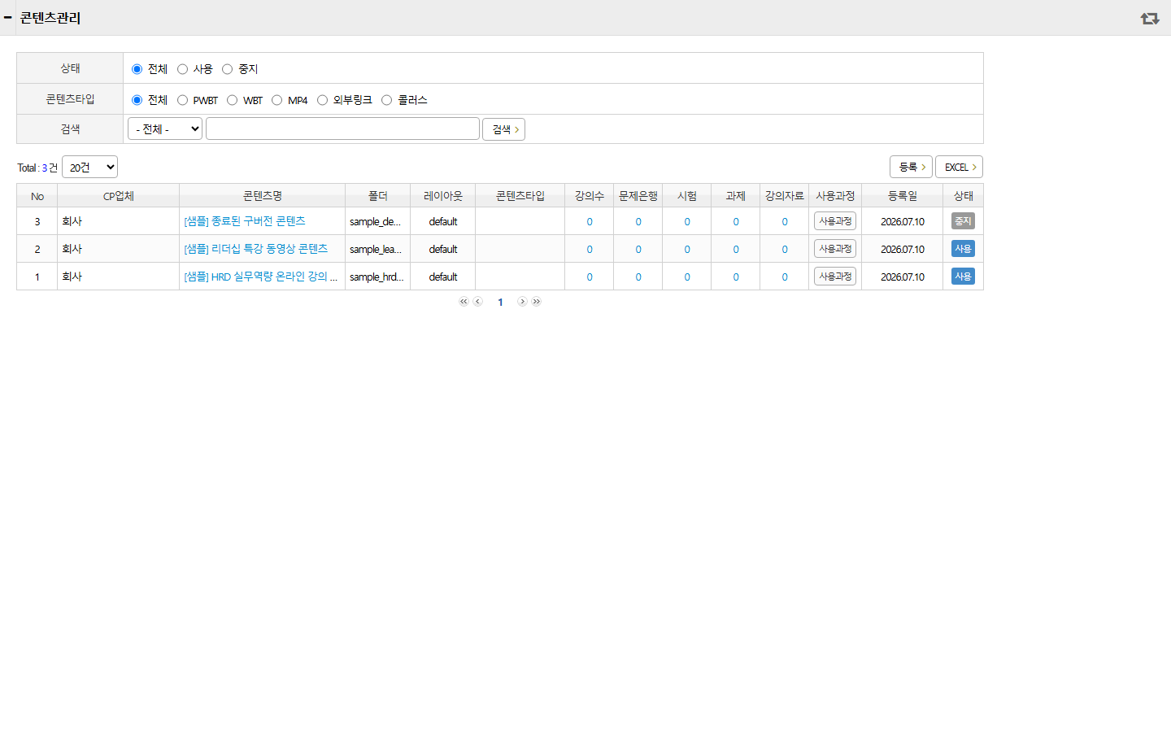Viewport: 1171px width, 732px height.
Task: Choose 콜러스 content type radio
Action: tap(386, 100)
